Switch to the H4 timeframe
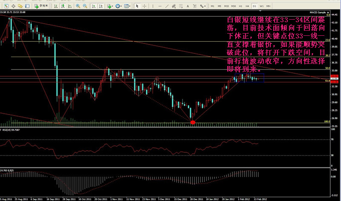341x201 pixels. pyautogui.click(x=247, y=6)
